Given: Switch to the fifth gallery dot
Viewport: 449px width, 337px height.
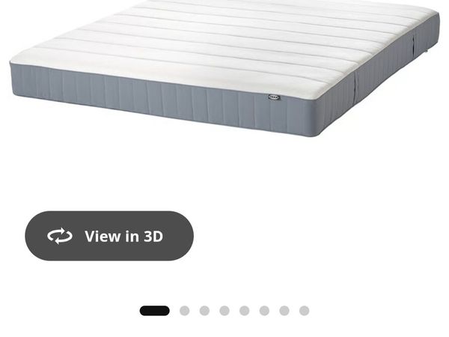Looking at the screenshot, I should 244,311.
